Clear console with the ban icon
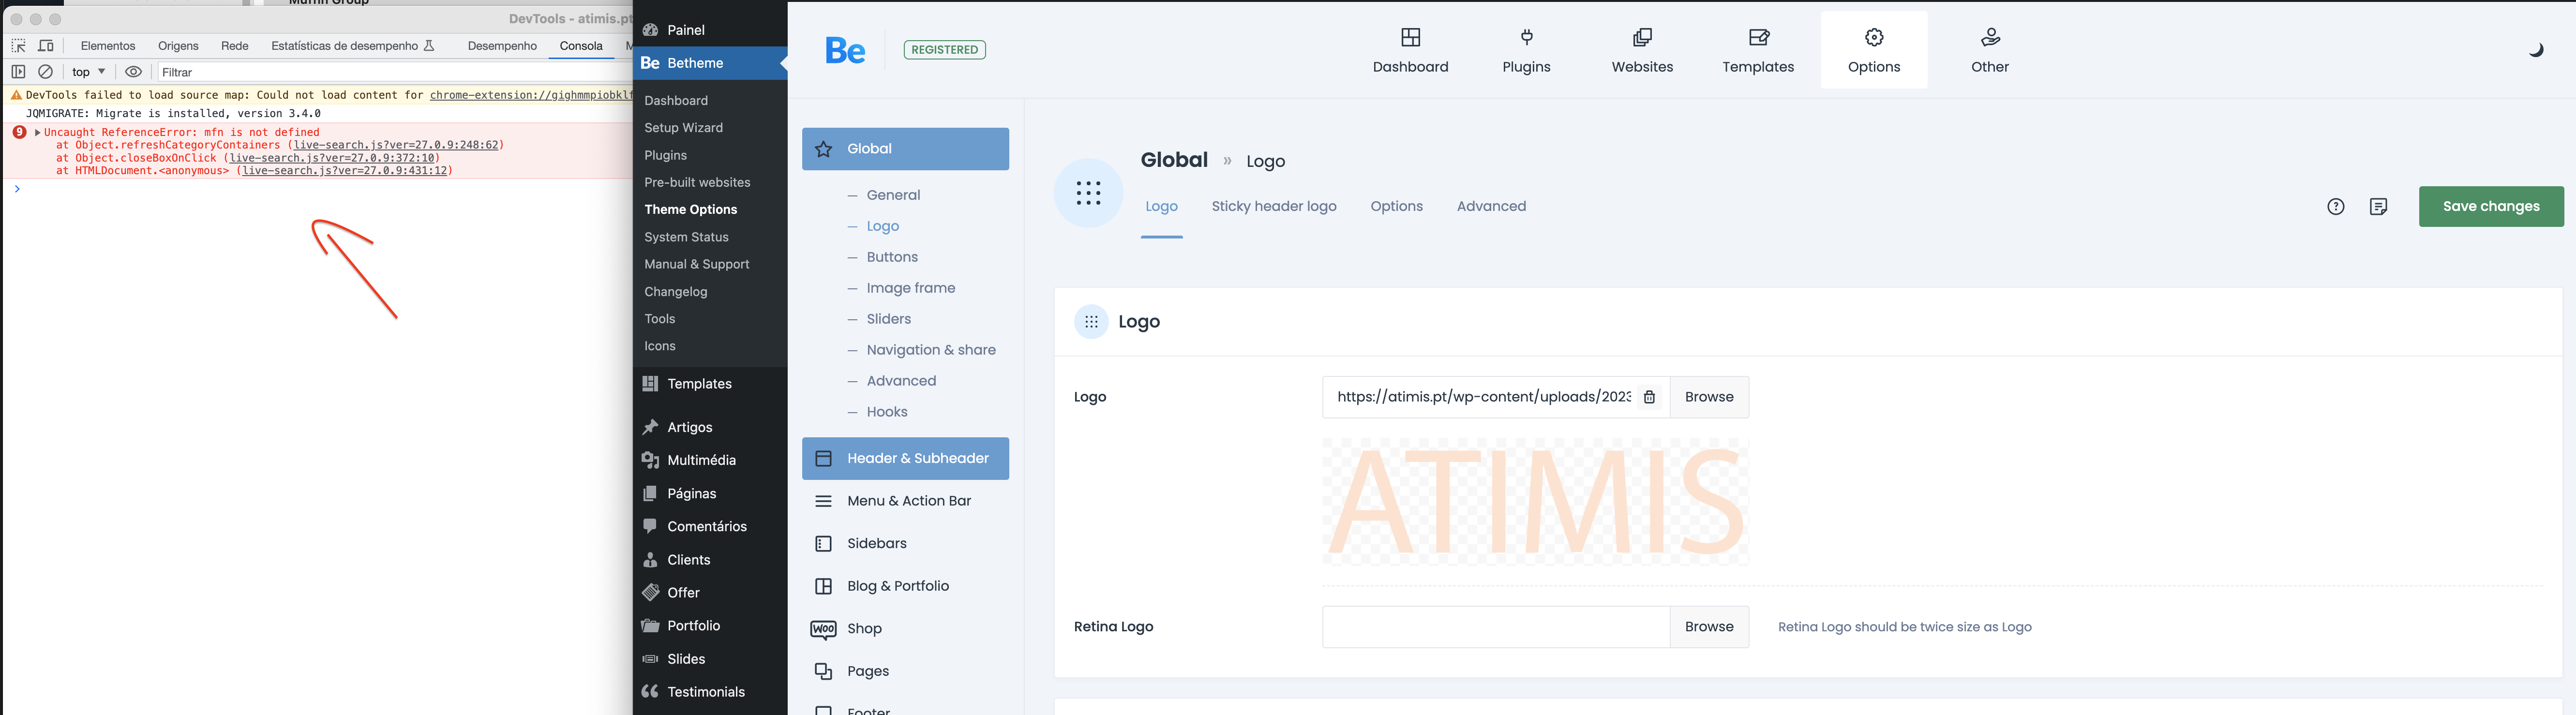This screenshot has width=2576, height=715. click(45, 72)
